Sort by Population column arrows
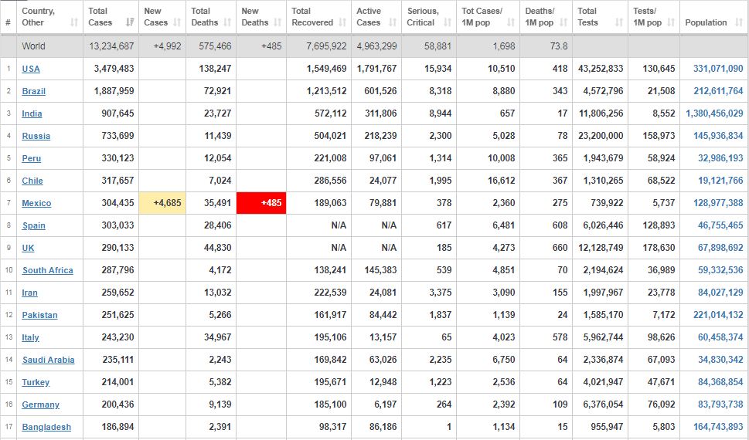This screenshot has height=440, width=749. coord(740,22)
